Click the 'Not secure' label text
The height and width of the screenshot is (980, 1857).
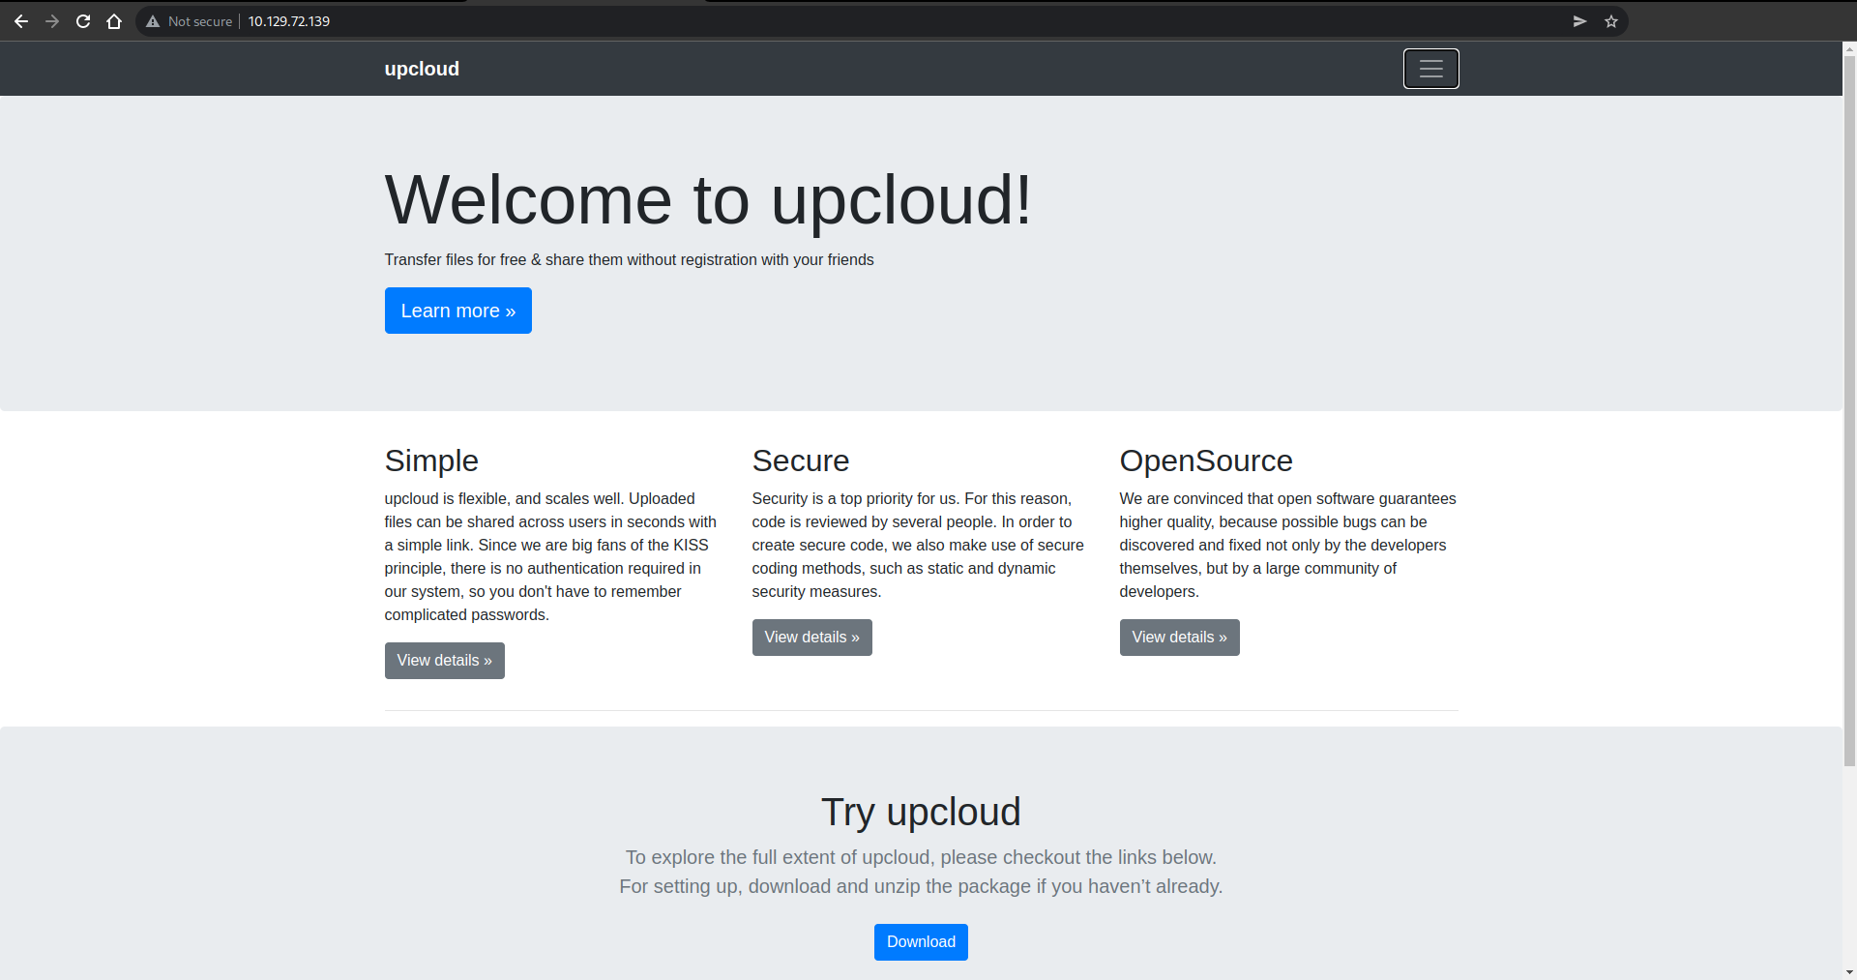pos(200,21)
